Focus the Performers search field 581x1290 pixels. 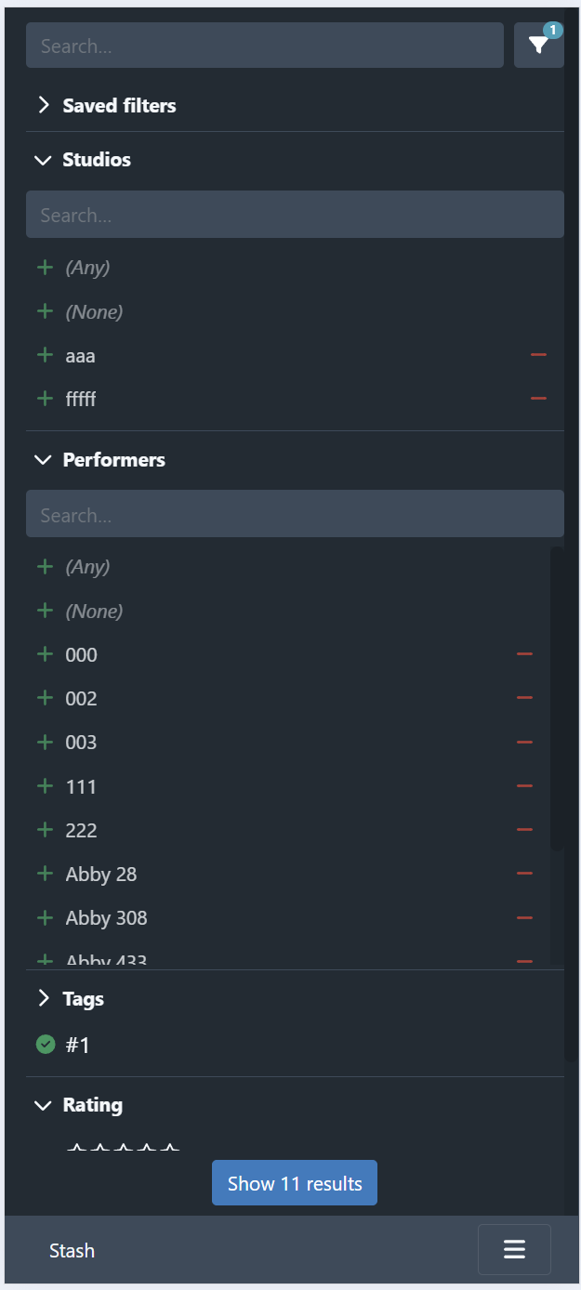[295, 514]
